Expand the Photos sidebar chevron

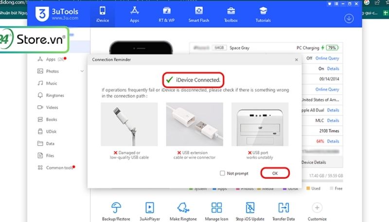[x=82, y=71]
